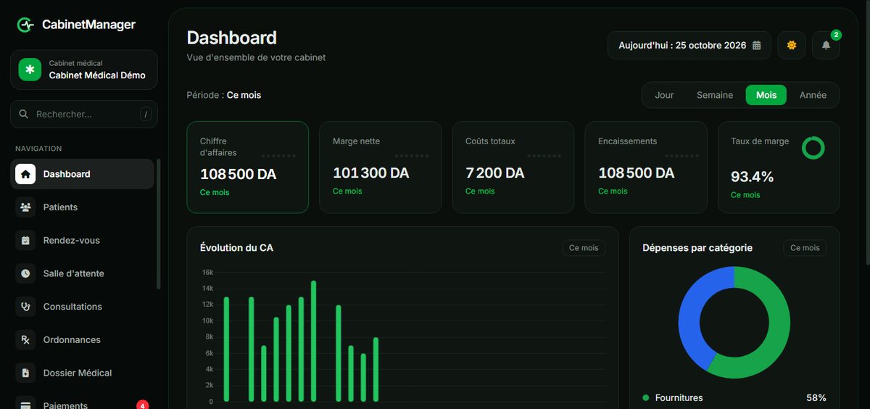Click the Ordonnances Rx icon
Viewport: 870px width, 409px height.
[x=25, y=339]
